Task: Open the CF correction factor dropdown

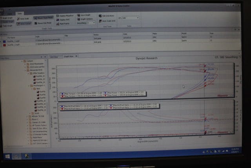Action: tap(131, 18)
